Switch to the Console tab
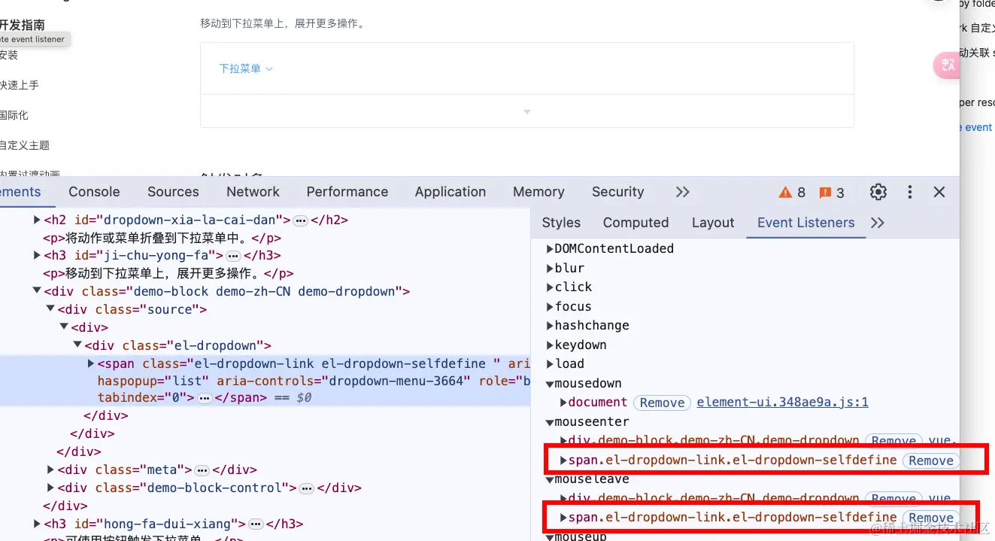 pos(94,192)
